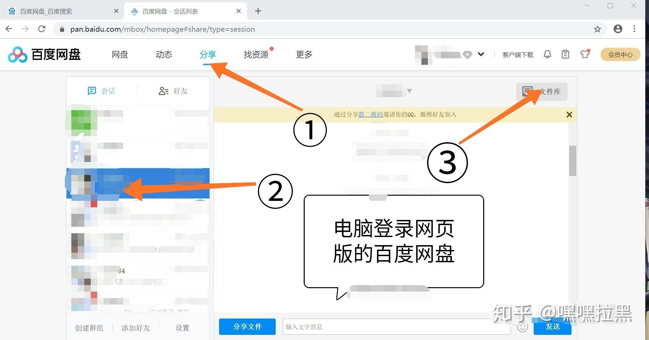Dismiss the yellow QR code invite banner
649x340 pixels.
(569, 115)
